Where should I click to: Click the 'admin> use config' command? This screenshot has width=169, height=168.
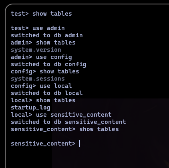point(41,57)
